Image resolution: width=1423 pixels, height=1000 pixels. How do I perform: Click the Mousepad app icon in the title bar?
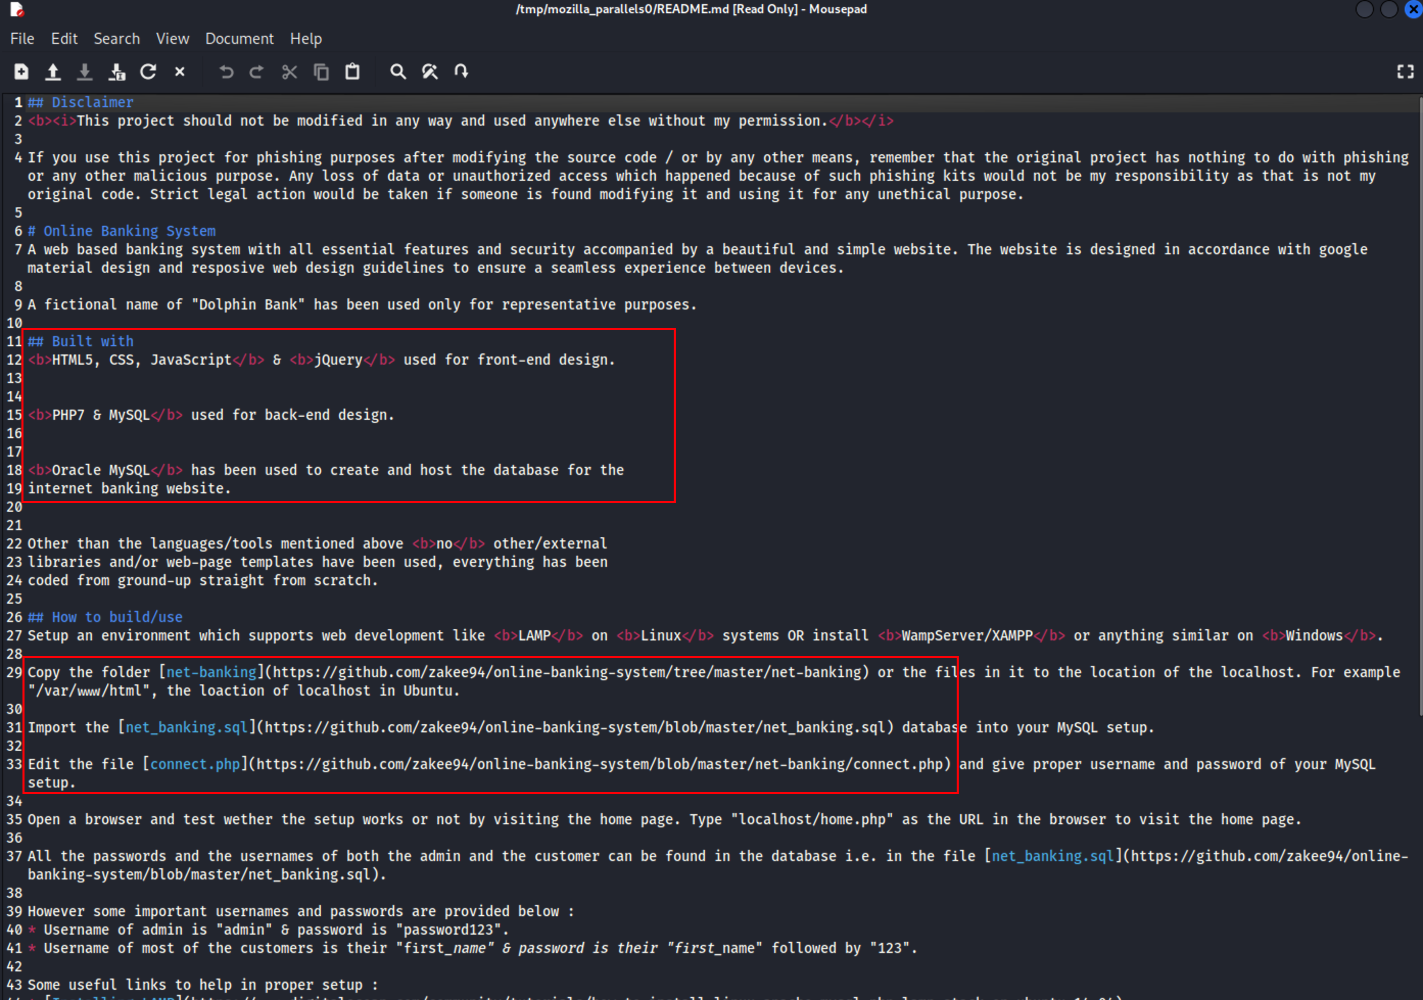pos(17,9)
